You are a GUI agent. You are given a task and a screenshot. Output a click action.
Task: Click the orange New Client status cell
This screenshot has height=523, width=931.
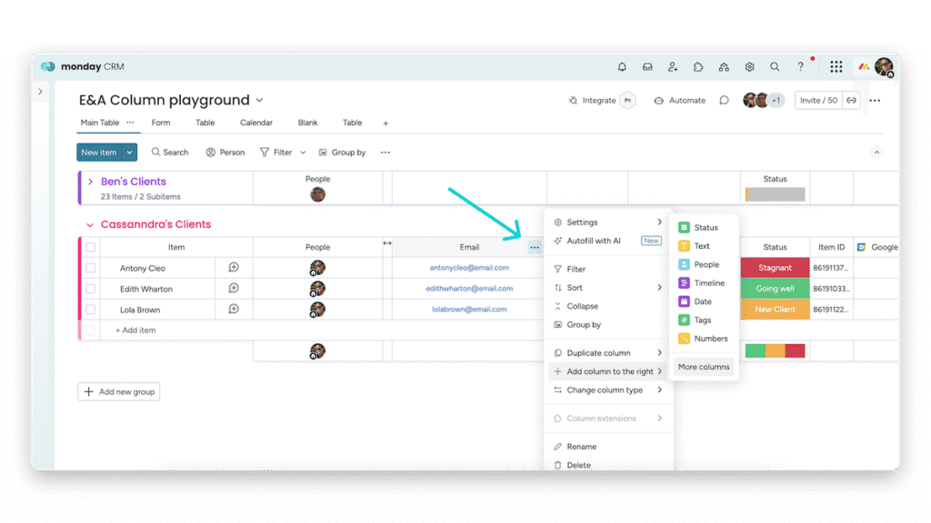point(775,310)
